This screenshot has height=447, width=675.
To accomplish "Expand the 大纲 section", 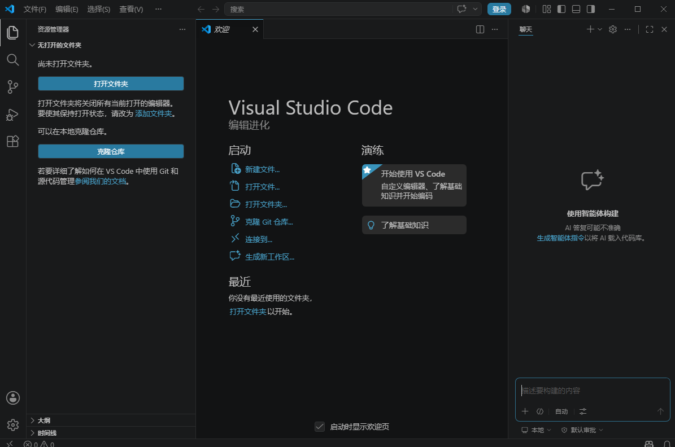I will click(111, 420).
